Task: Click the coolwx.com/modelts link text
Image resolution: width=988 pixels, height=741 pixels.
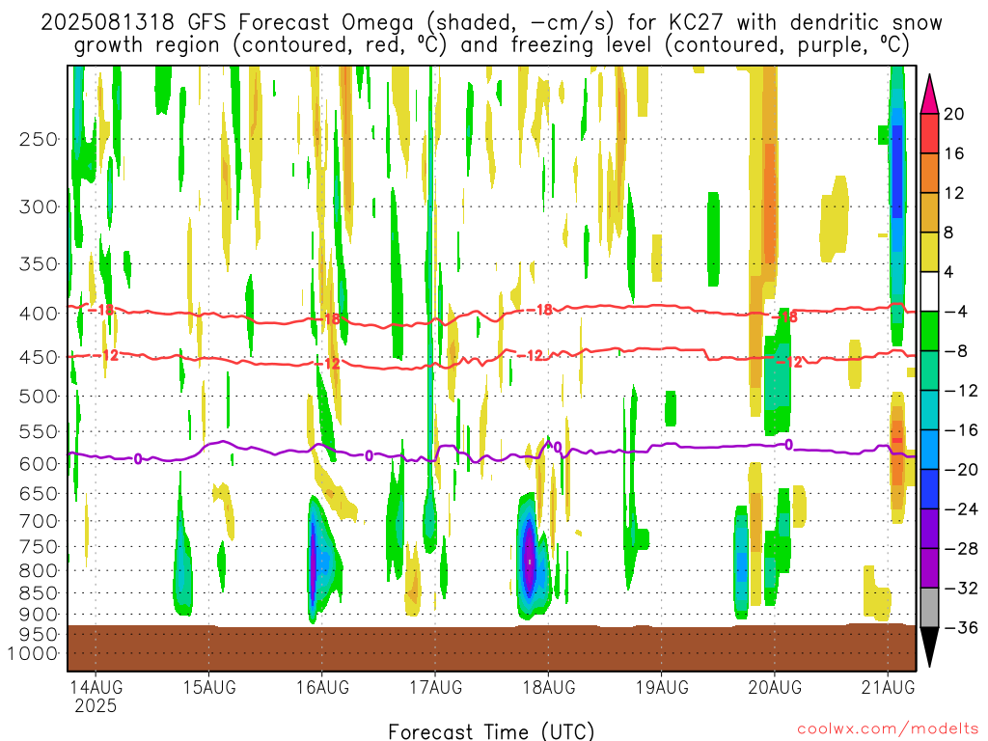Action: tap(888, 729)
